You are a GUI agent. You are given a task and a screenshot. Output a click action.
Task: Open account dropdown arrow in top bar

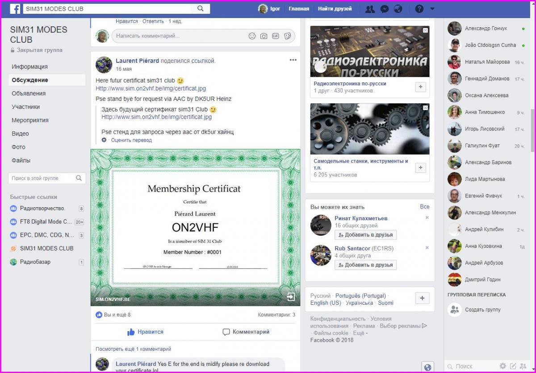(432, 9)
